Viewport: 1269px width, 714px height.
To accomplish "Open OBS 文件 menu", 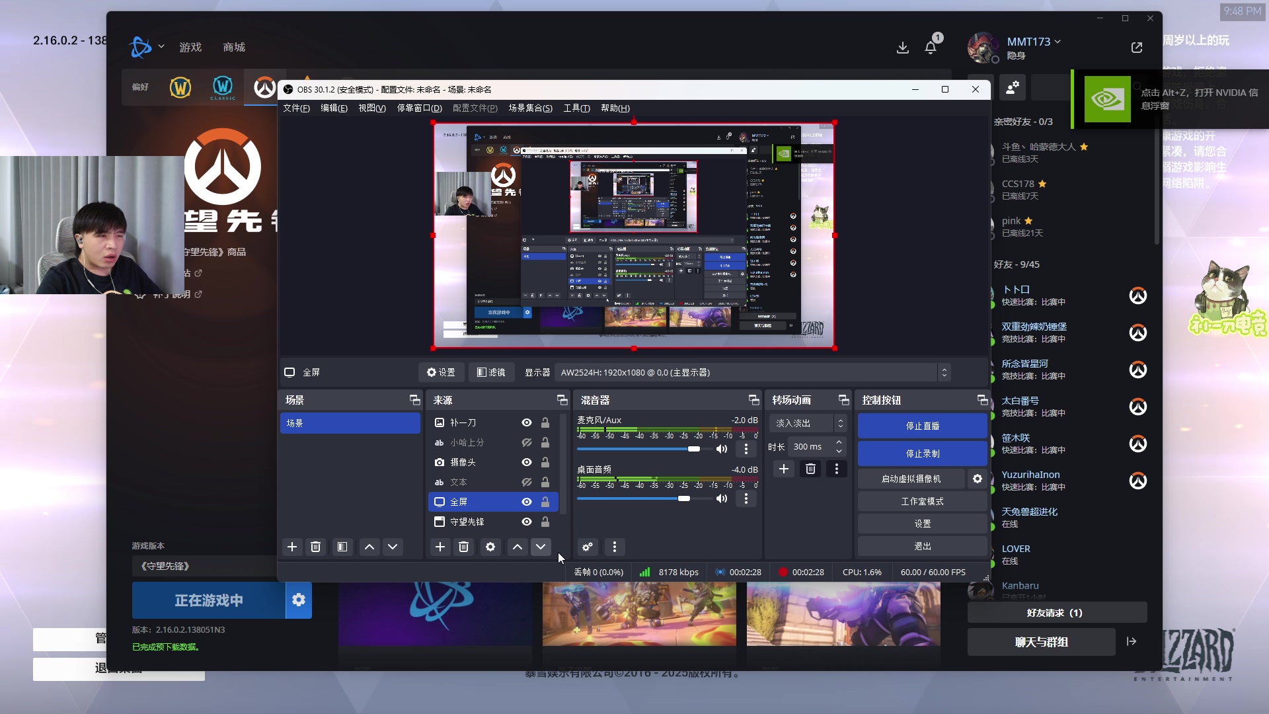I will (296, 108).
